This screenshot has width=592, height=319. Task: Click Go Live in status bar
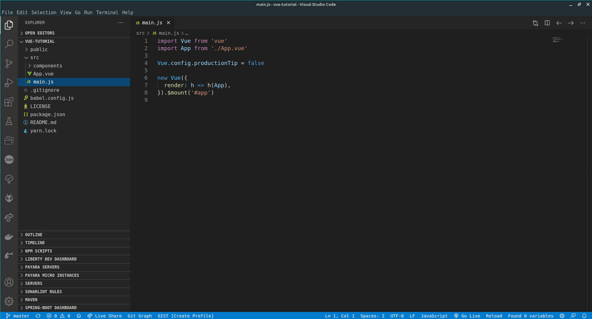click(x=467, y=316)
